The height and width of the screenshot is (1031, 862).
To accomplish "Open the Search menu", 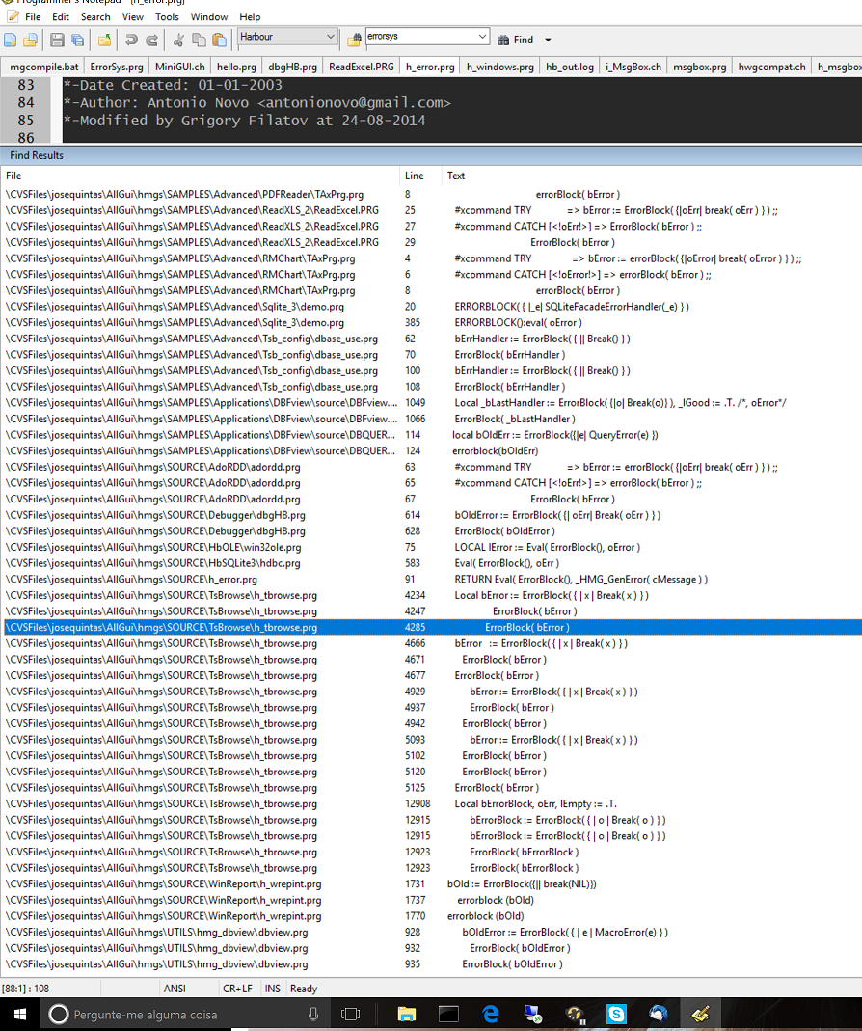I will [95, 16].
